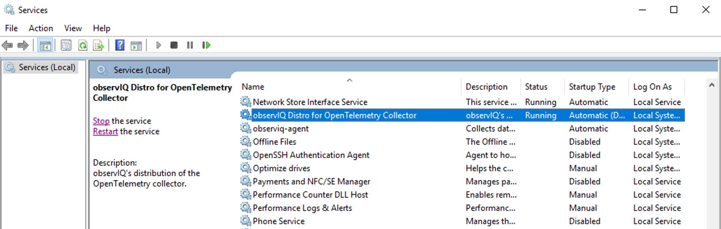The image size is (721, 229).
Task: Open the Help menu
Action: [x=102, y=28]
